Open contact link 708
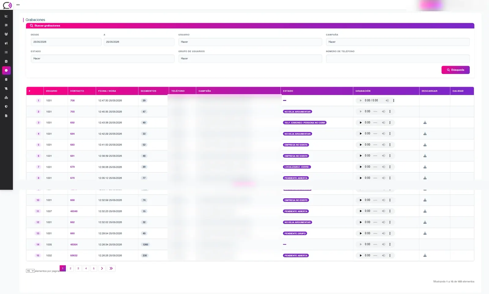The width and height of the screenshot is (489, 294). (x=72, y=101)
